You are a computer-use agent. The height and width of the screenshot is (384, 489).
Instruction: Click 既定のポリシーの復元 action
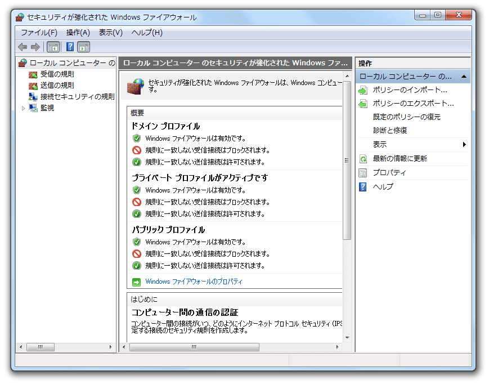coord(407,117)
